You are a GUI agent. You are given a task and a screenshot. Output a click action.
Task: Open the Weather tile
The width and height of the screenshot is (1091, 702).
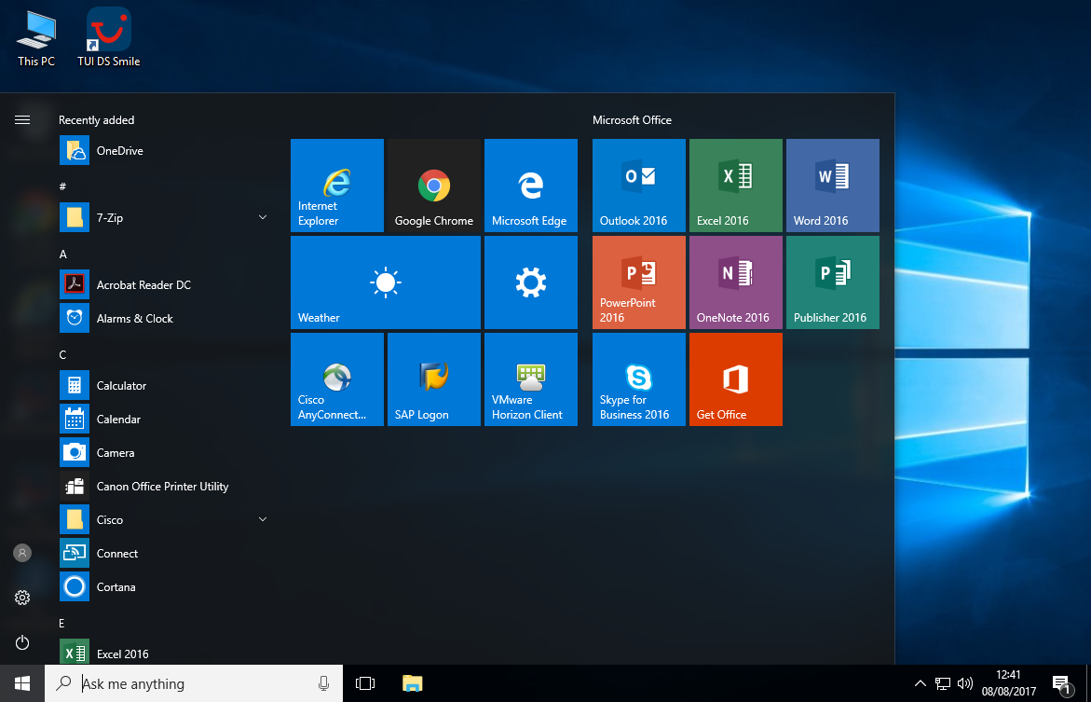386,282
